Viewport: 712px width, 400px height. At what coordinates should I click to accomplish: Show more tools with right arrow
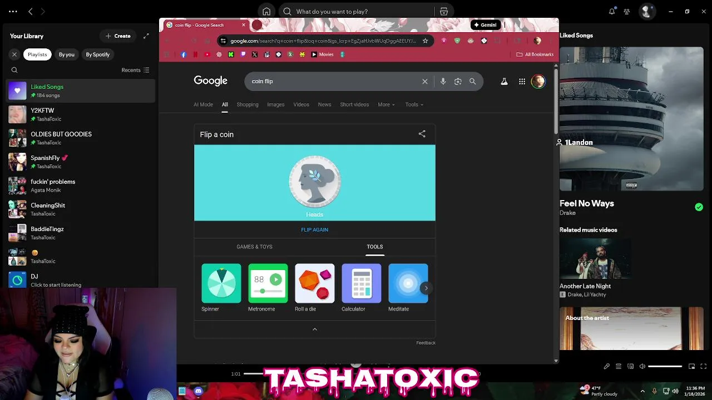tap(426, 288)
